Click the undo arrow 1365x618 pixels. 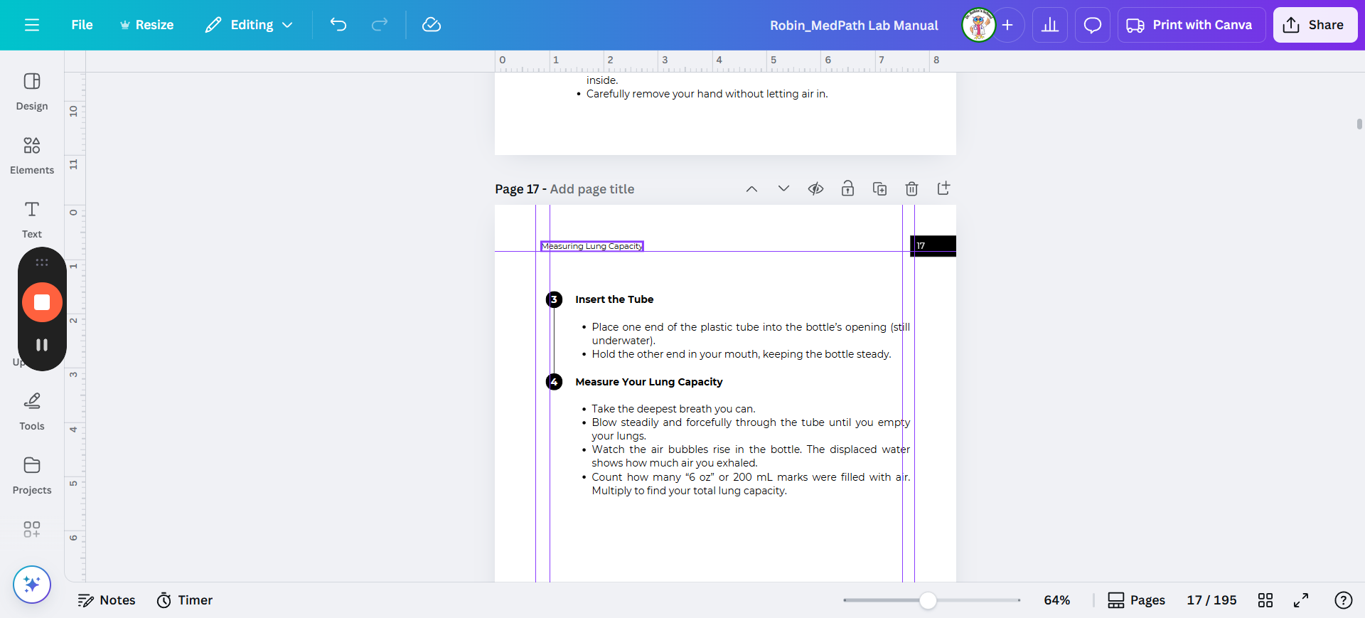point(338,25)
